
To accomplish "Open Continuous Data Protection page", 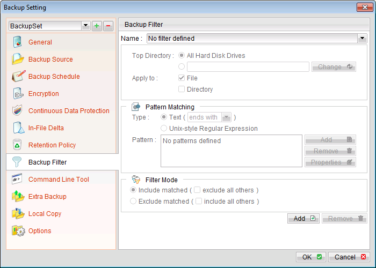I will tap(69, 111).
